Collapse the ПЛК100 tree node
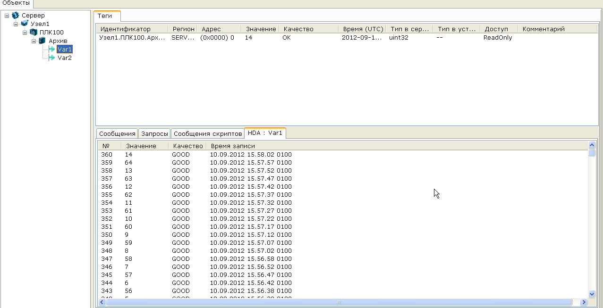The height and width of the screenshot is (308, 603). point(25,32)
